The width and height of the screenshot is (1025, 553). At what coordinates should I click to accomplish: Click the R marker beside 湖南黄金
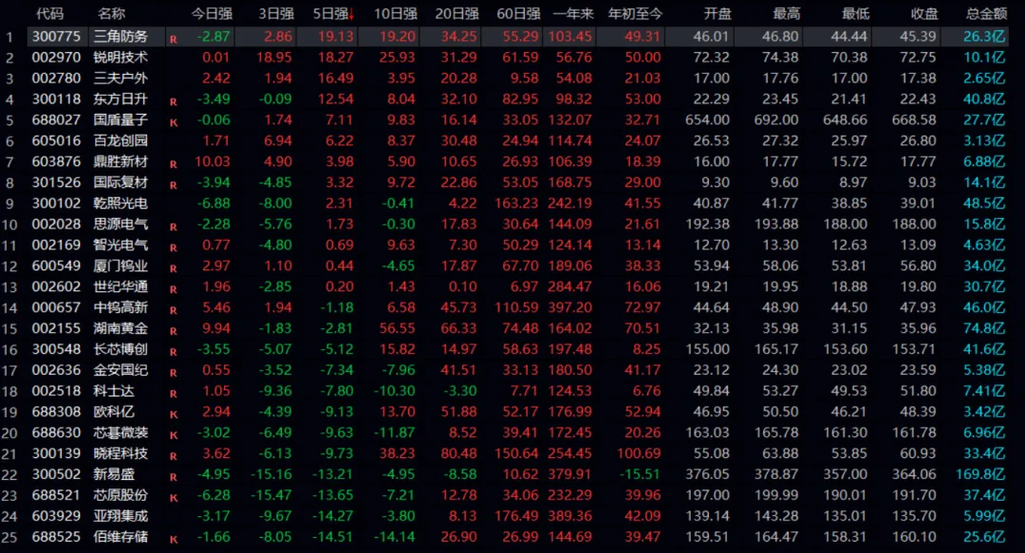point(174,331)
